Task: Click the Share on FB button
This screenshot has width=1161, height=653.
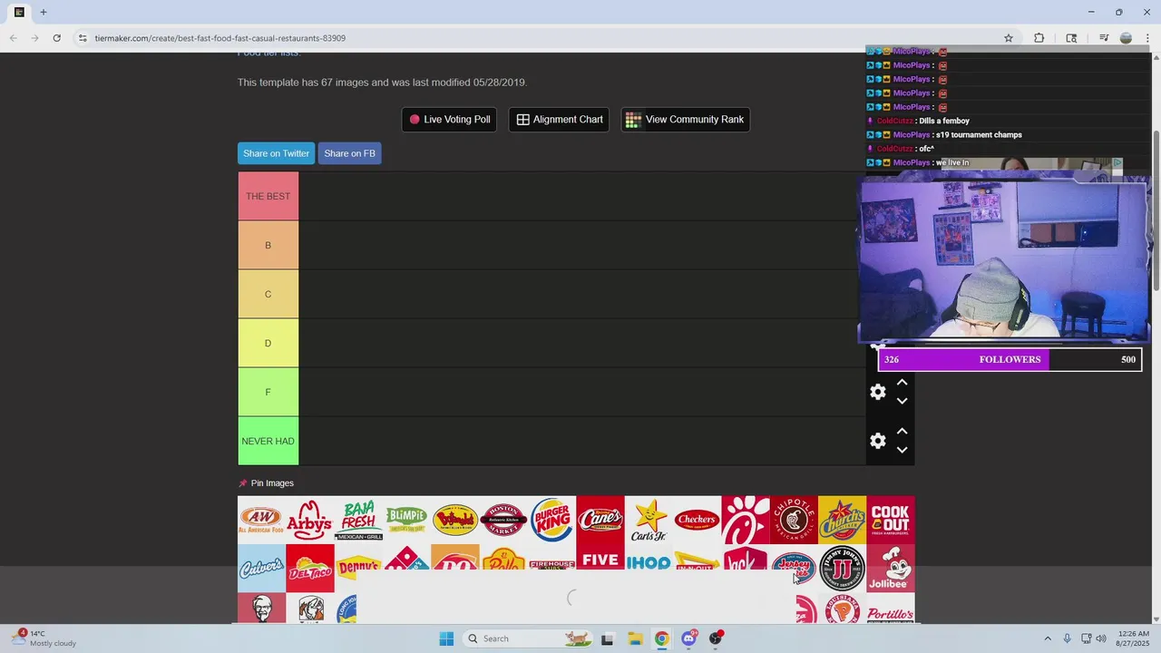Action: pyautogui.click(x=349, y=153)
